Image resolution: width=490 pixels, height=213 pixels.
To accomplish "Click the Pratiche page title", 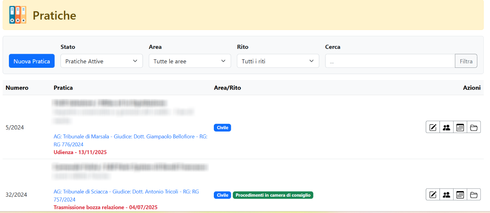I will tap(54, 16).
